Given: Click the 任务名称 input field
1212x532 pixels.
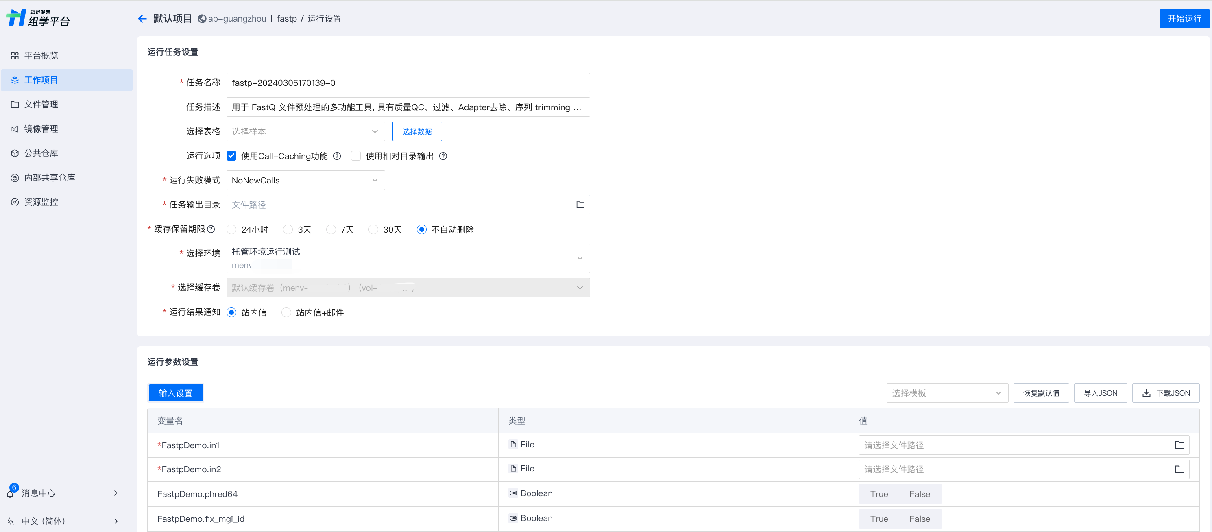Looking at the screenshot, I should (x=408, y=83).
